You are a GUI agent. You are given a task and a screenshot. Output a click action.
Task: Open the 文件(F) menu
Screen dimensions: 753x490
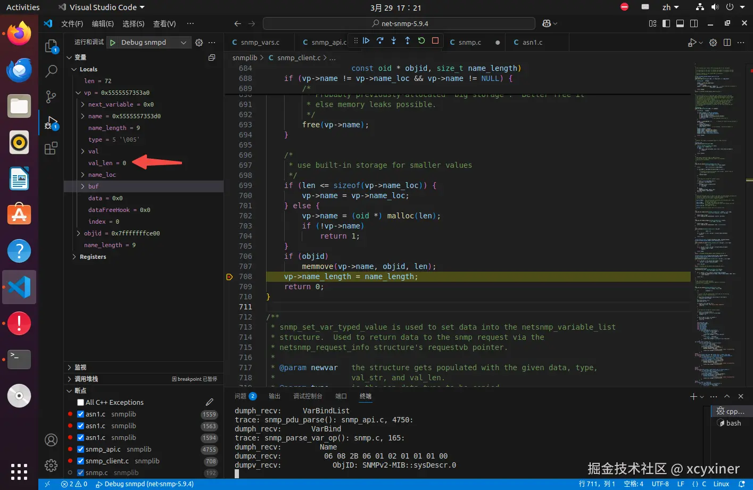click(x=72, y=23)
